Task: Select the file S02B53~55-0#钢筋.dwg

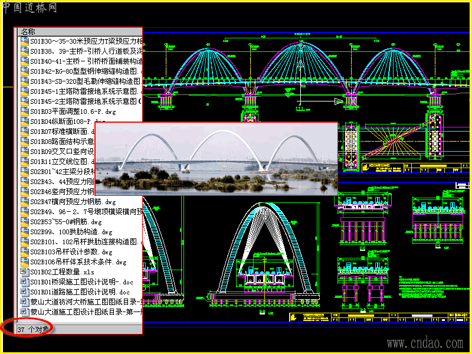Action: [x=66, y=222]
